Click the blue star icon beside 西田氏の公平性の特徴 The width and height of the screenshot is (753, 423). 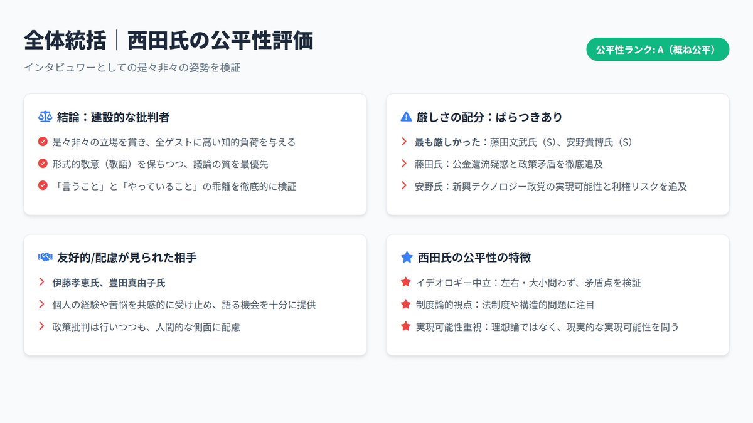pos(407,257)
